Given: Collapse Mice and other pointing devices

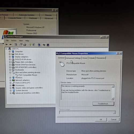Looking at the screenshot, I should 10,72.
